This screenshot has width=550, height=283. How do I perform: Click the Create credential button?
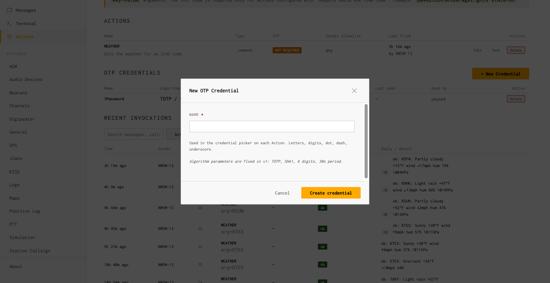coord(331,193)
